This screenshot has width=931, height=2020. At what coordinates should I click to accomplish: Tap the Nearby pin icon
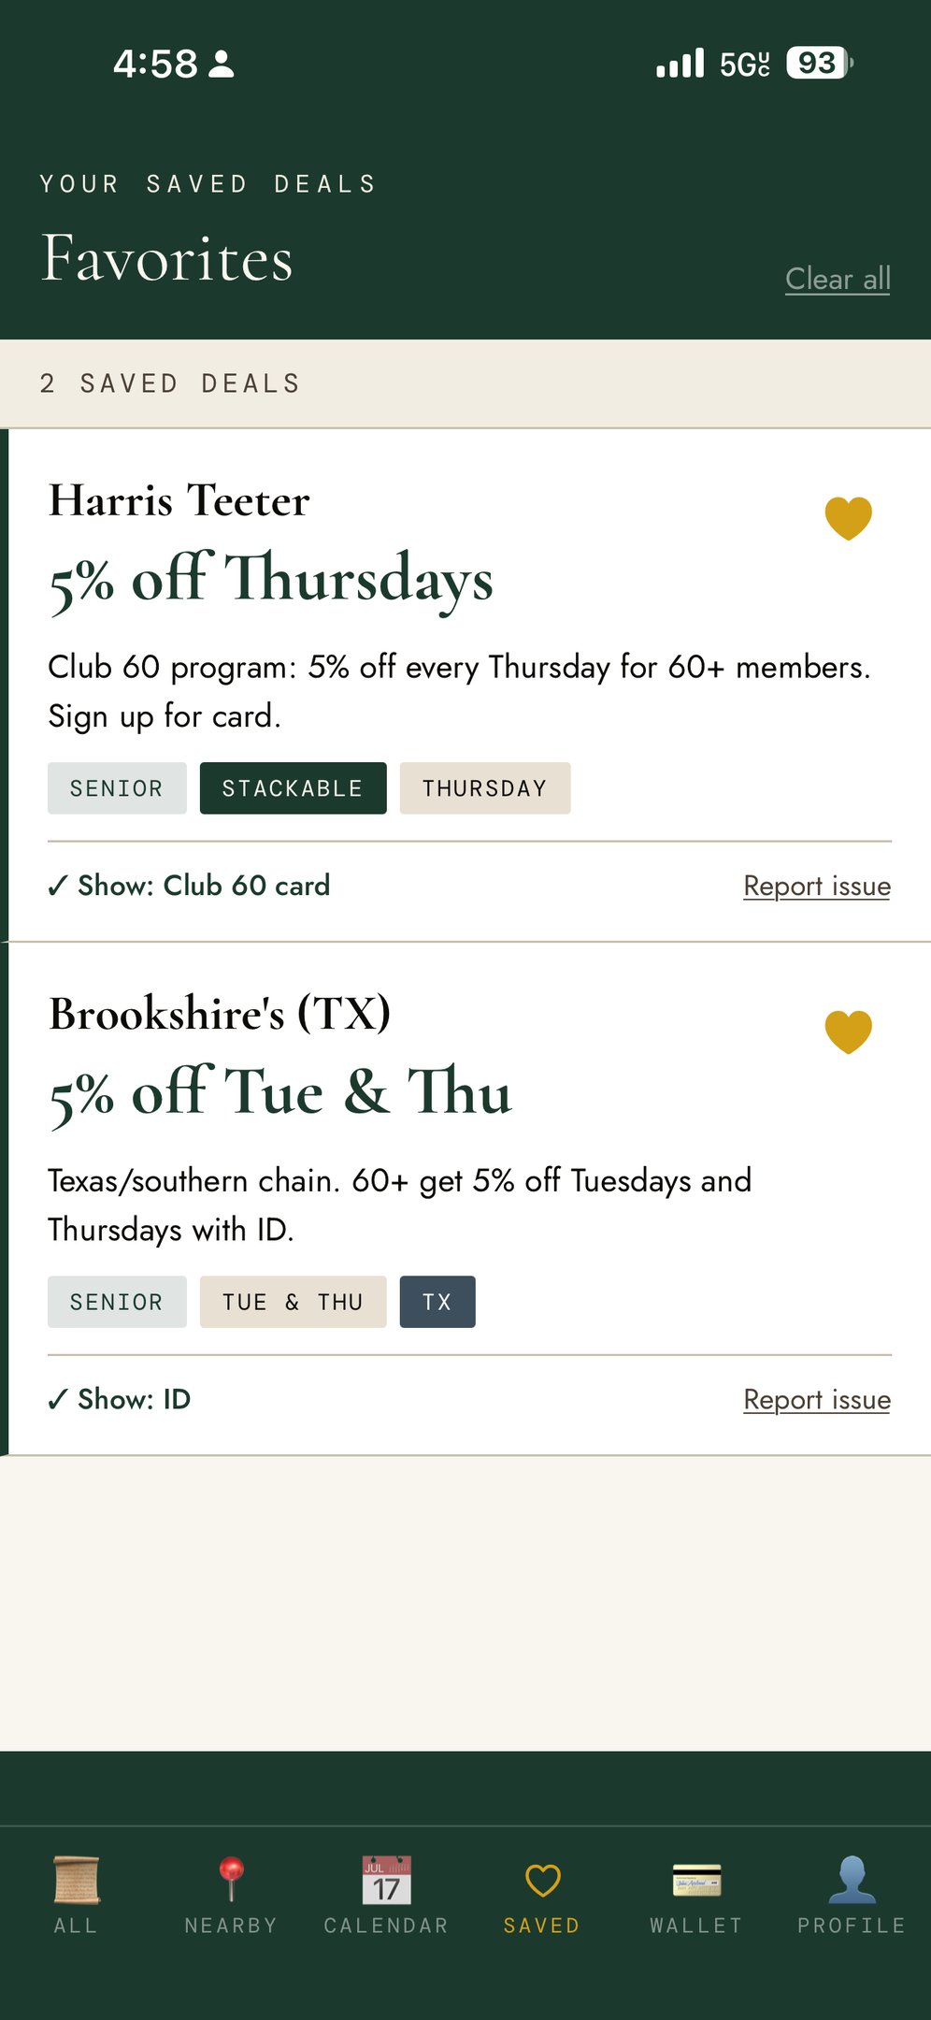pyautogui.click(x=231, y=1880)
